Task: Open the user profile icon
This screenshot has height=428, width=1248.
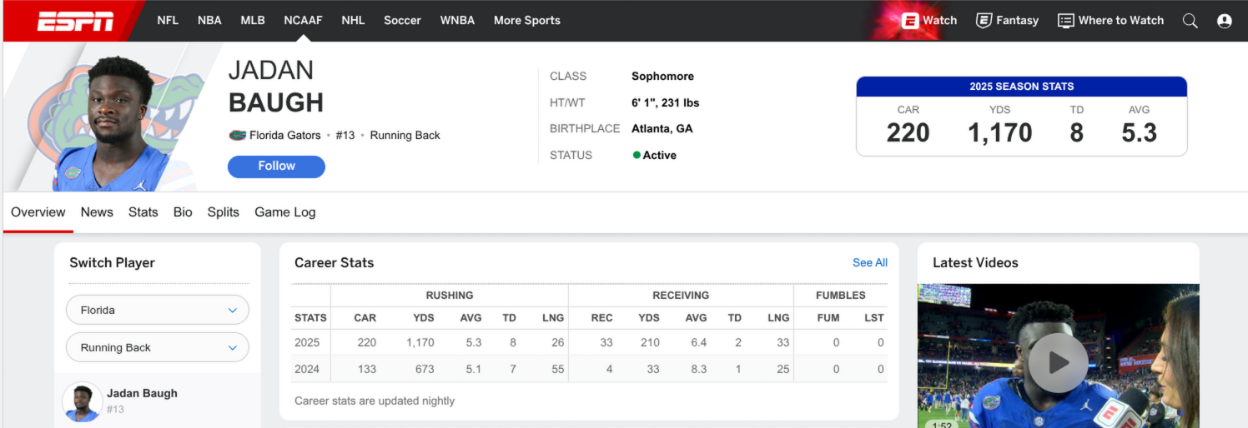Action: [x=1224, y=21]
